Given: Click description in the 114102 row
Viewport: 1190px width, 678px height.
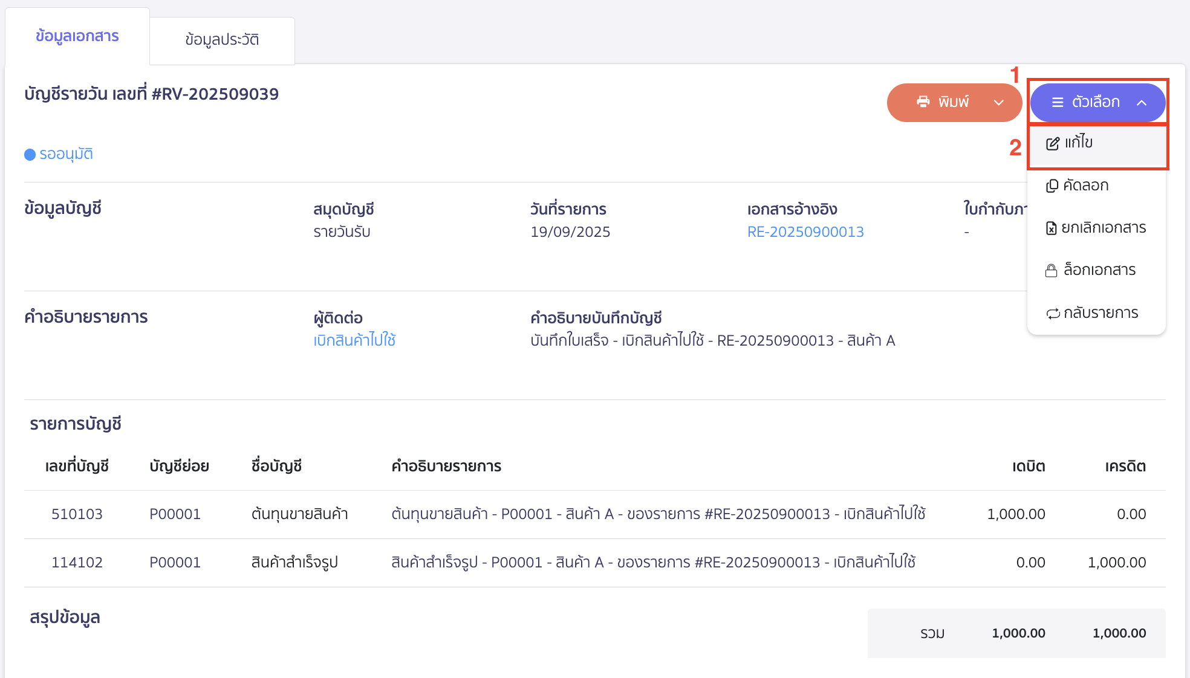Looking at the screenshot, I should pyautogui.click(x=653, y=563).
